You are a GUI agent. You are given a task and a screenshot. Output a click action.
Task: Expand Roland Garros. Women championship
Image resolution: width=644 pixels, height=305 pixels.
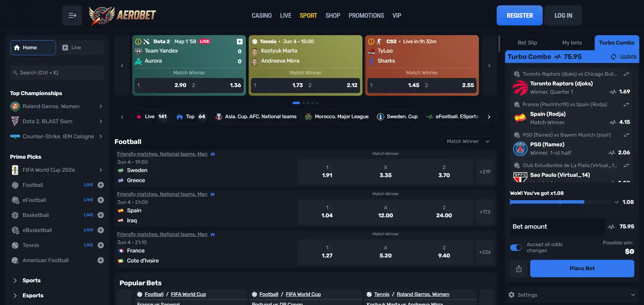(101, 106)
